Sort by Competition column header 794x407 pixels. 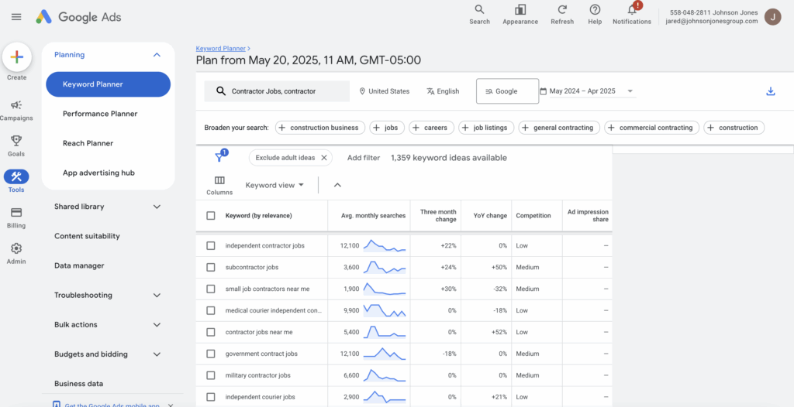[533, 216]
